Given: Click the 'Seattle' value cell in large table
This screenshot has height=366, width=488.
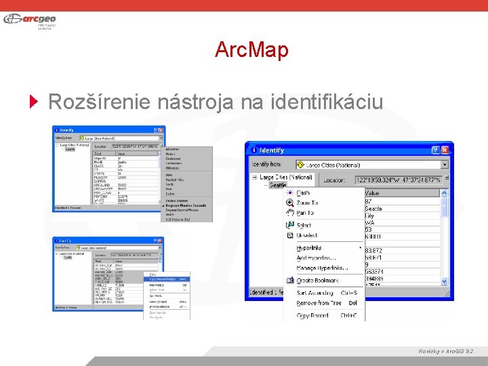Looking at the screenshot, I should [403, 209].
